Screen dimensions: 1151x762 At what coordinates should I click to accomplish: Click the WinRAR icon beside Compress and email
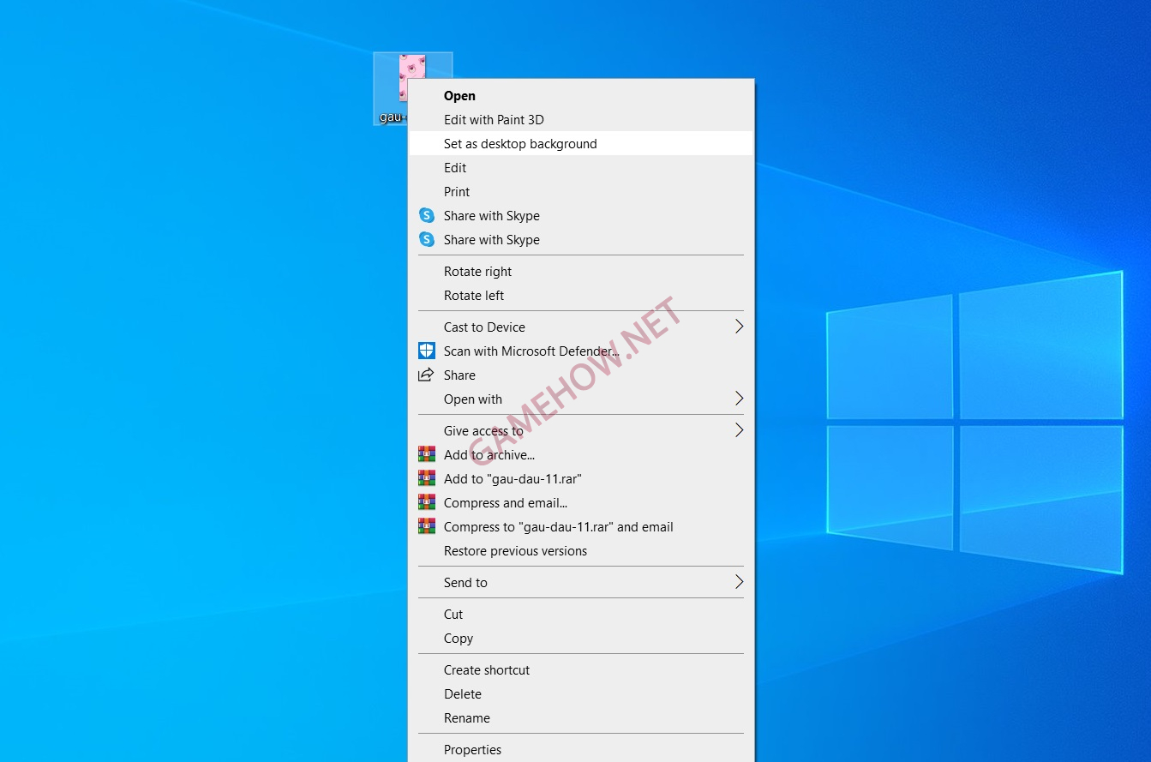coord(426,502)
